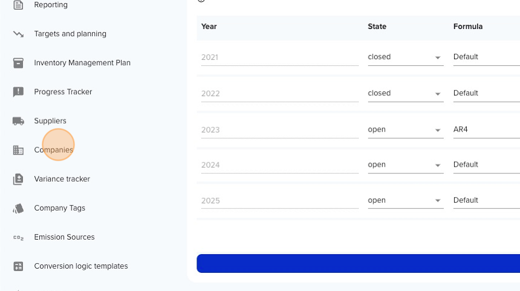Screen dimensions: 520x291
Task: Go to Emission Sources page
Action: pos(64,237)
